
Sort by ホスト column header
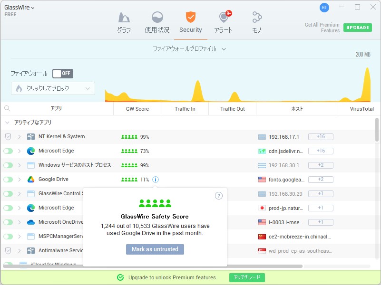[x=297, y=109]
